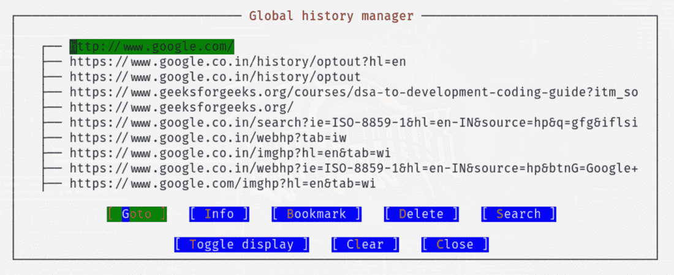The image size is (674, 275).
Task: Select the google.com/imghp?hl=en&tab=wi entry
Action: coord(222,183)
